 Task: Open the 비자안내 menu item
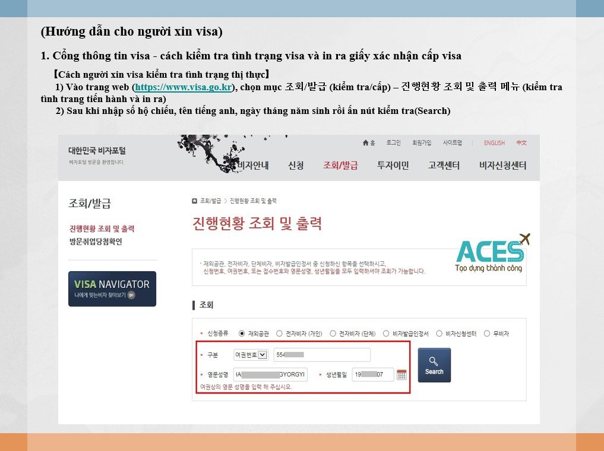point(253,166)
